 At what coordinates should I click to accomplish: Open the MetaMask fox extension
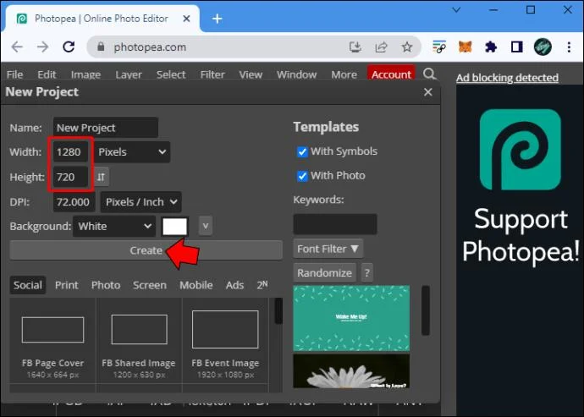point(466,47)
